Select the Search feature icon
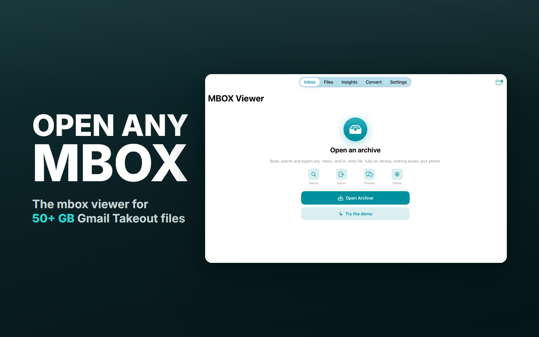539x337 pixels. tap(314, 174)
